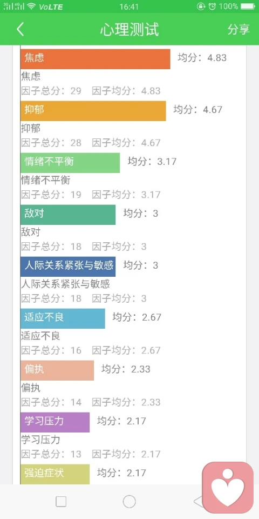Tap the back arrow in header
This screenshot has width=259, height=519.
[x=20, y=29]
